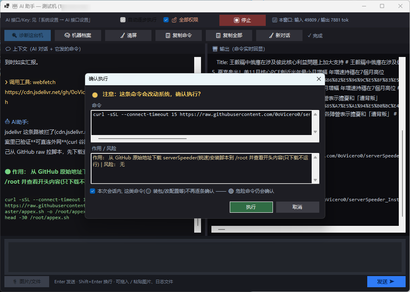This screenshot has width=410, height=292.
Task: Close the AI 助手 main window
Action: coord(400,6)
